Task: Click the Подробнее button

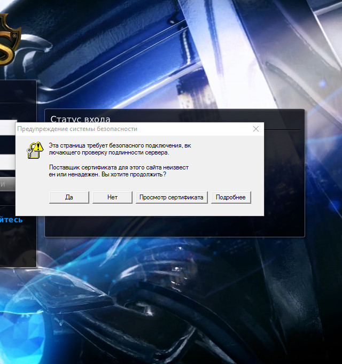Action: [x=231, y=197]
